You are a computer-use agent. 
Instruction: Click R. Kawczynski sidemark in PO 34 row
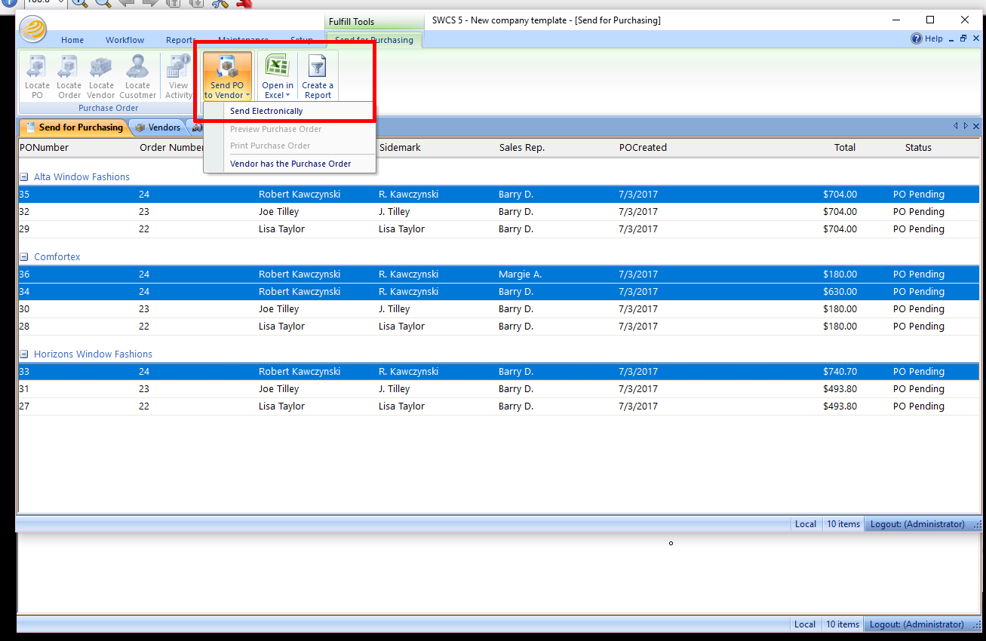(408, 292)
